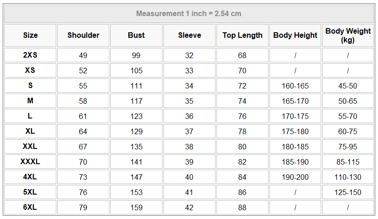Click the Shoulder column header
Screen dimensions: 378x219
click(x=83, y=36)
